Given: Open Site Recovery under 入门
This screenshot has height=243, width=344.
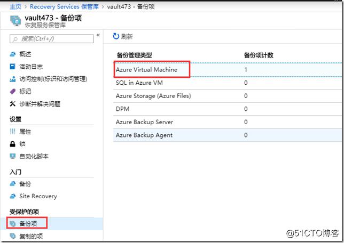Looking at the screenshot, I should click(38, 196).
